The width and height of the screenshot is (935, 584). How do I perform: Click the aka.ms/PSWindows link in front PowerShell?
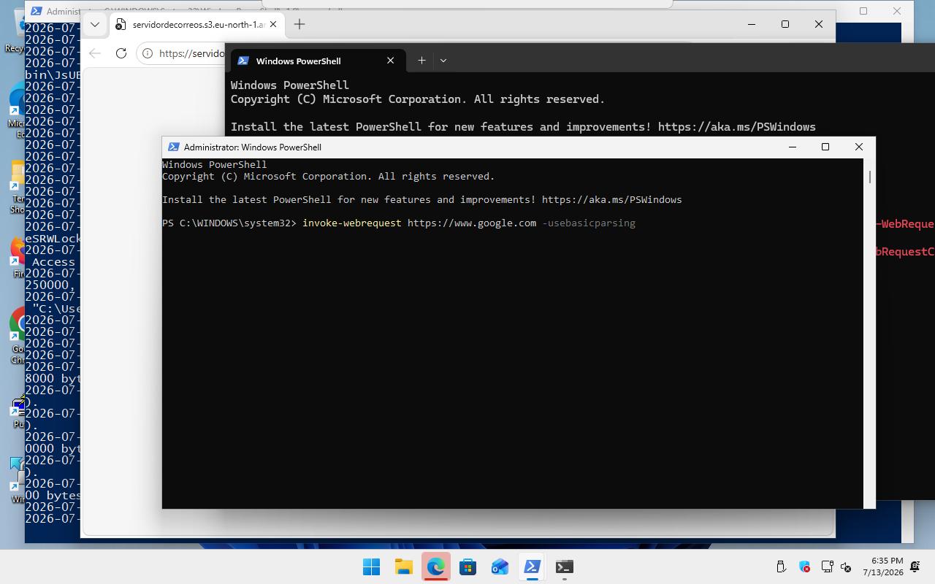point(612,199)
